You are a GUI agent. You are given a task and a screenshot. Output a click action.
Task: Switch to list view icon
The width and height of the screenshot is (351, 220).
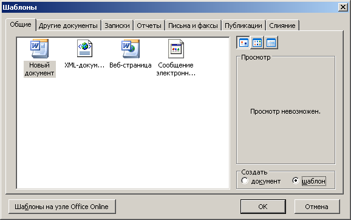pyautogui.click(x=257, y=43)
